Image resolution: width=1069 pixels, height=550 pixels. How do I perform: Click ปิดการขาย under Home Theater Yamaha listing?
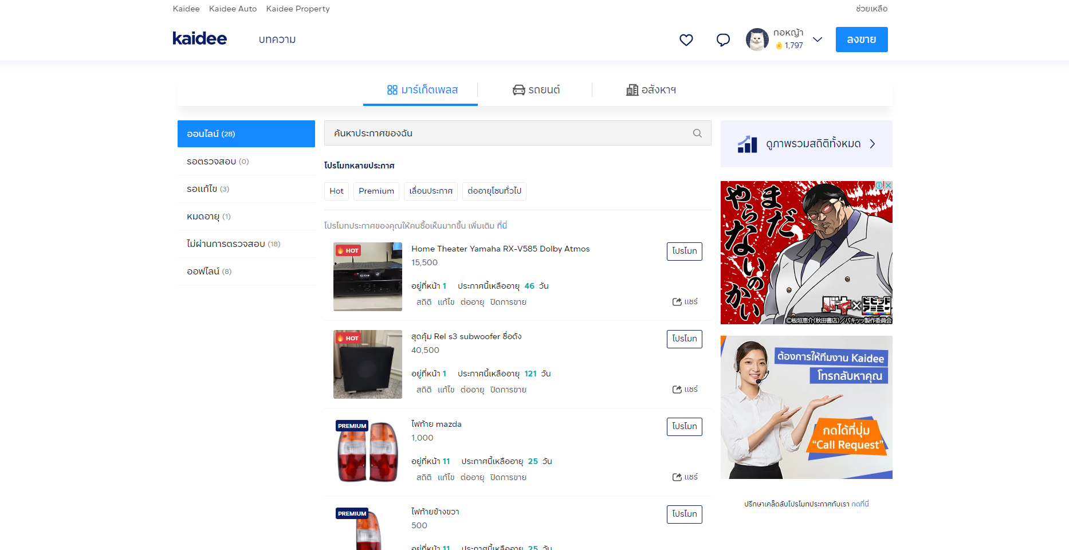[x=508, y=302]
